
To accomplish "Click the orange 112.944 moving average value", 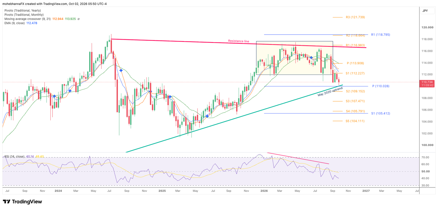I will [58, 19].
